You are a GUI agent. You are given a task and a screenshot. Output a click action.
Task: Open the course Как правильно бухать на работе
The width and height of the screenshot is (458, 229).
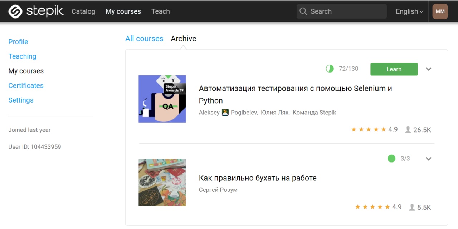click(258, 178)
